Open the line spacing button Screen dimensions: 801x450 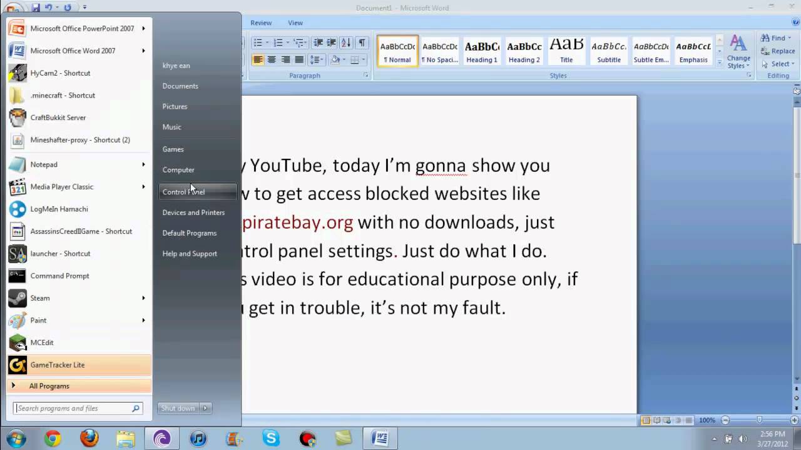tap(316, 60)
